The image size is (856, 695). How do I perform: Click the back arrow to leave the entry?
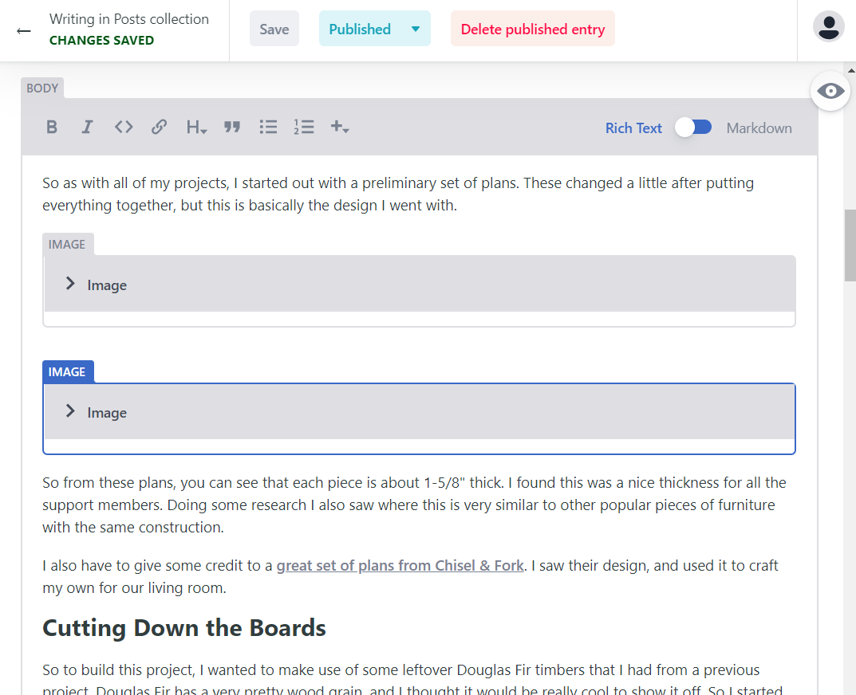pyautogui.click(x=23, y=30)
